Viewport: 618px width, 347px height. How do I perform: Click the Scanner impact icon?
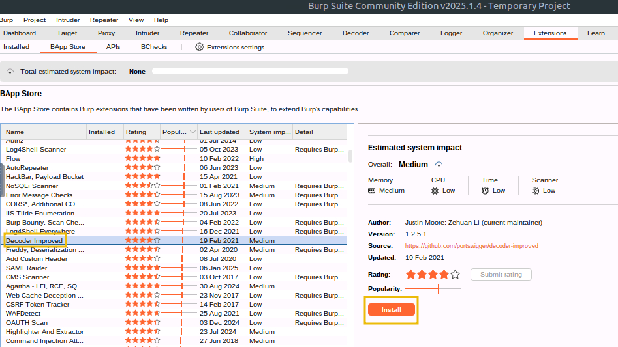click(535, 191)
